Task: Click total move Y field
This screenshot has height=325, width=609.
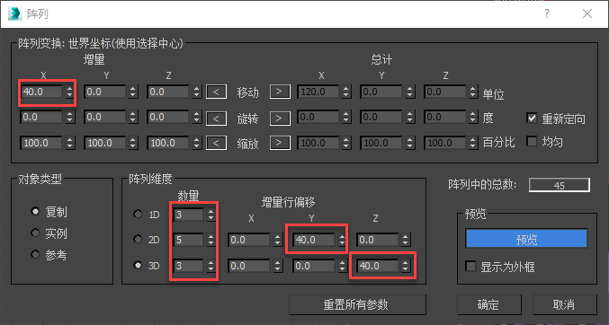Action: 381,92
